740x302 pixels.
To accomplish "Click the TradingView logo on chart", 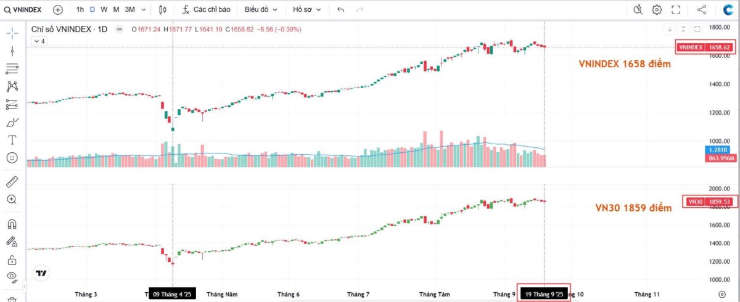I will [x=41, y=273].
